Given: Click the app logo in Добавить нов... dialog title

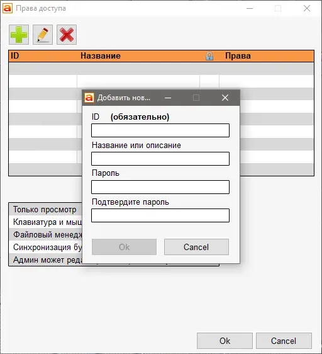Looking at the screenshot, I should [x=89, y=98].
